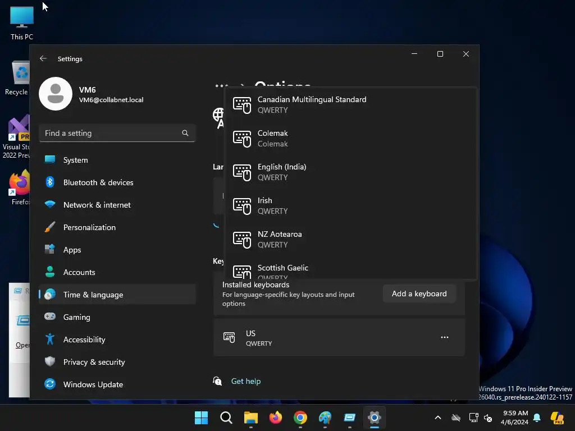Click the US QWERTY keyboard icon

click(229, 337)
